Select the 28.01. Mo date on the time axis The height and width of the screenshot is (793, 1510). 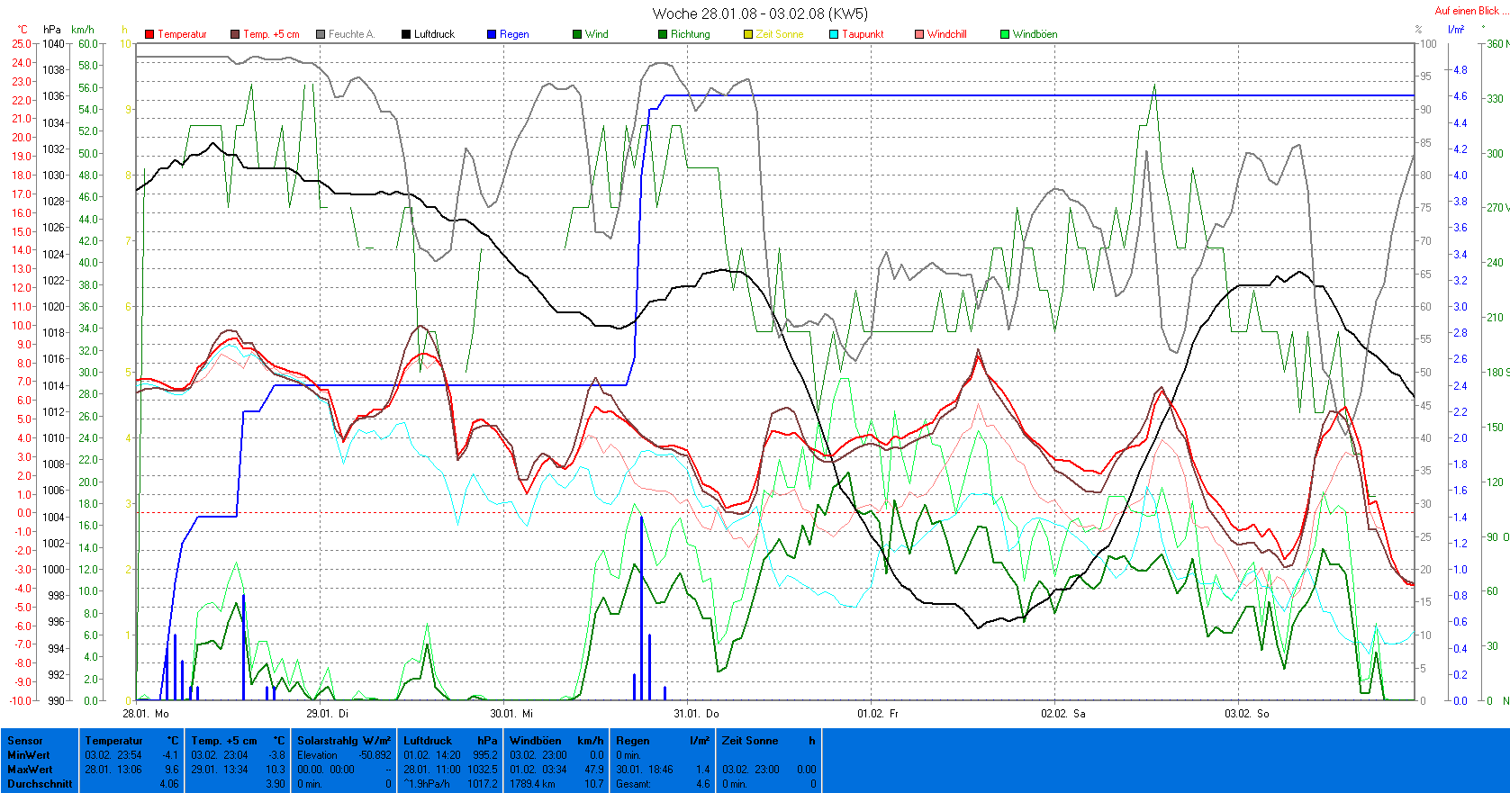click(x=146, y=714)
